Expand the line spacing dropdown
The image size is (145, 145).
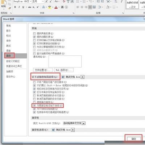tap(103, 7)
